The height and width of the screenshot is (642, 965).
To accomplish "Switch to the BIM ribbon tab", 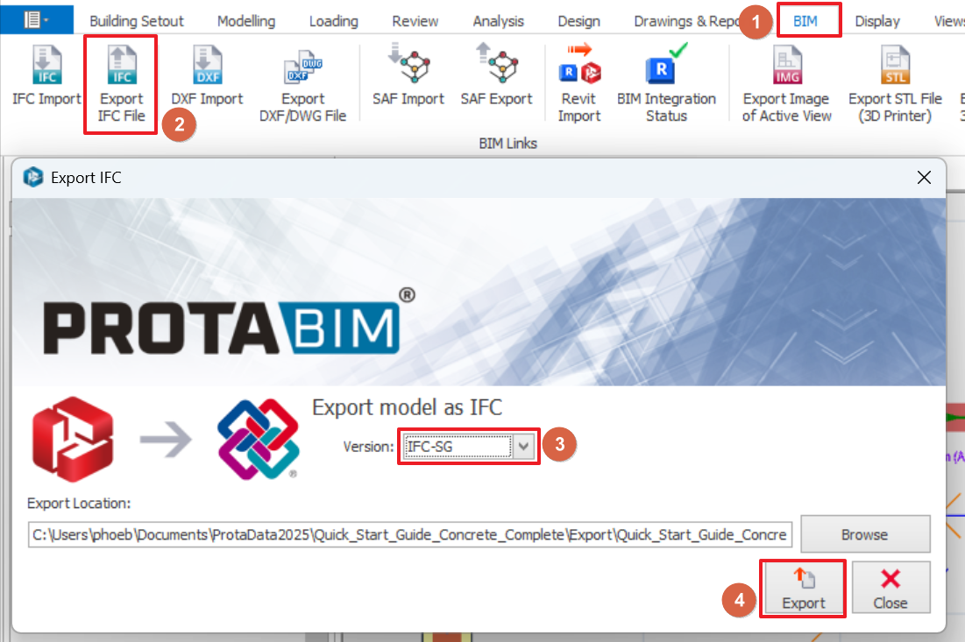I will pyautogui.click(x=805, y=21).
